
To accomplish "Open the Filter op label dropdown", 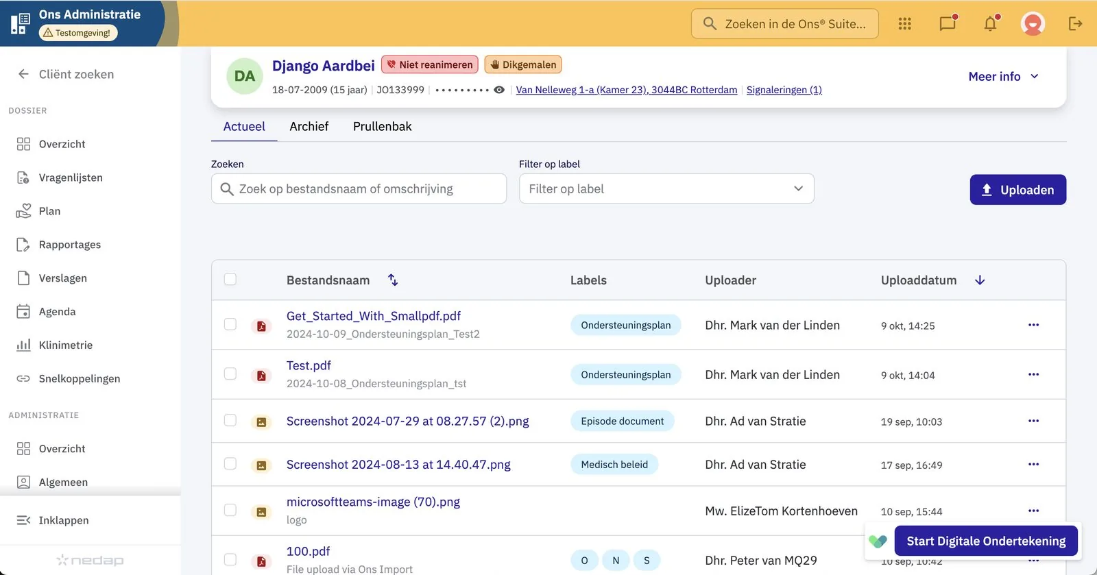I will (x=666, y=188).
